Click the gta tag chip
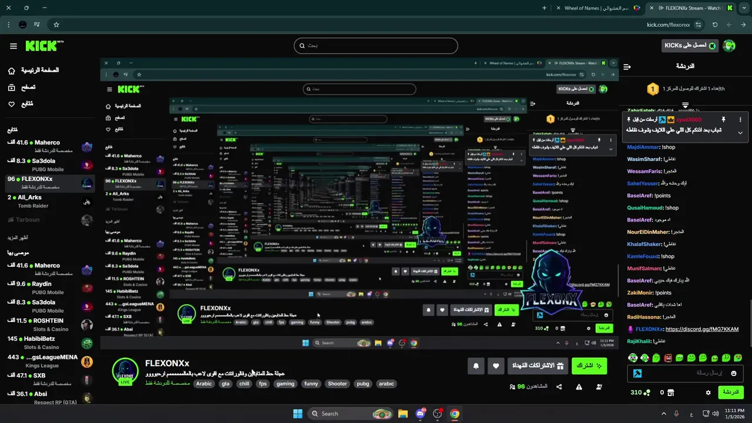 (x=226, y=384)
